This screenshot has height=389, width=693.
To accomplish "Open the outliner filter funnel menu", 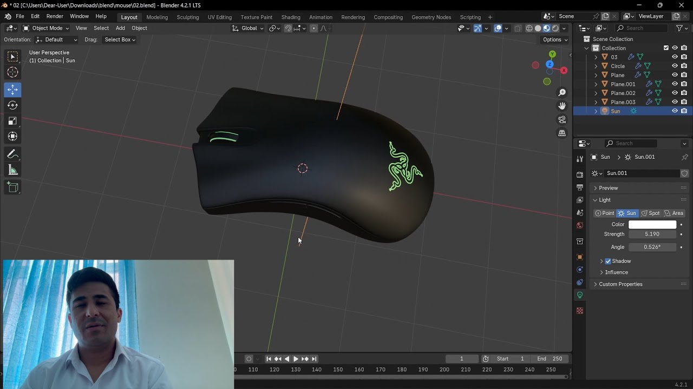I will (682, 28).
